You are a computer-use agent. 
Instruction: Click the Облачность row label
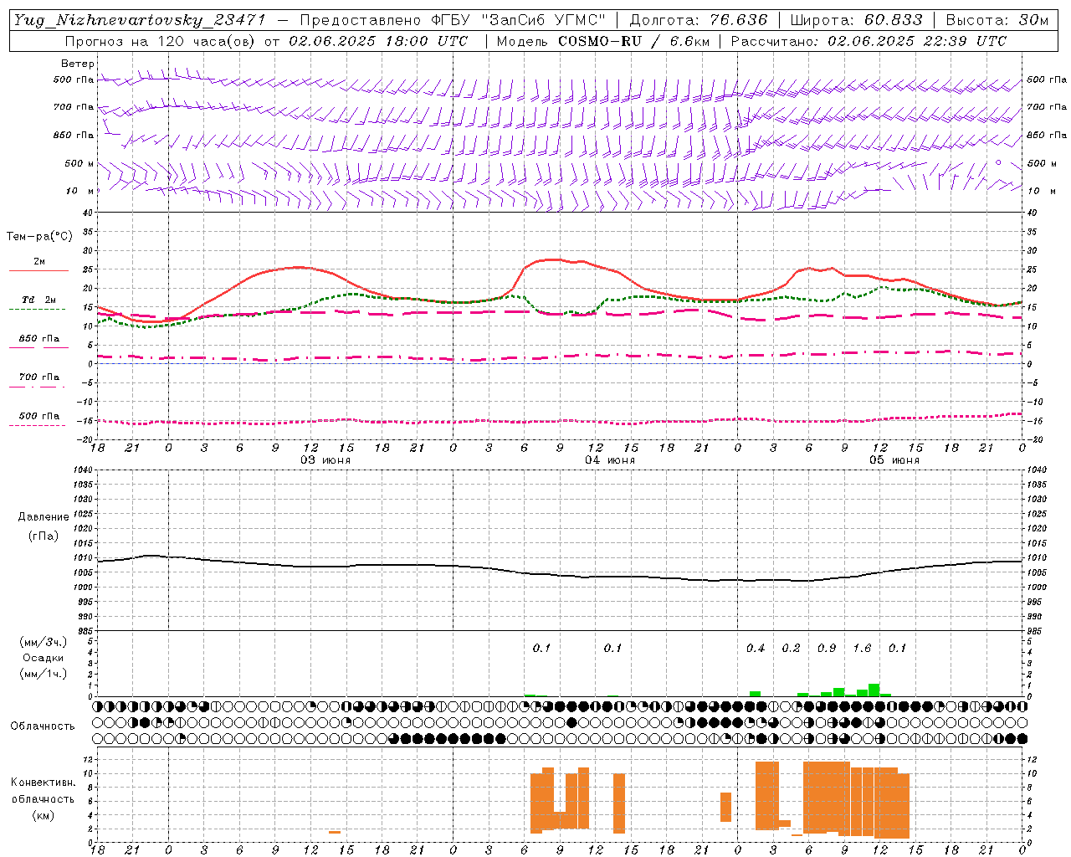click(x=43, y=726)
